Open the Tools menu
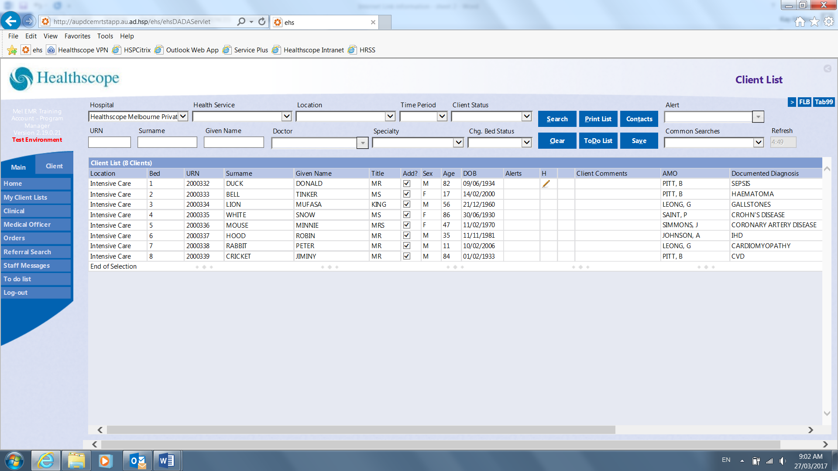 point(105,36)
